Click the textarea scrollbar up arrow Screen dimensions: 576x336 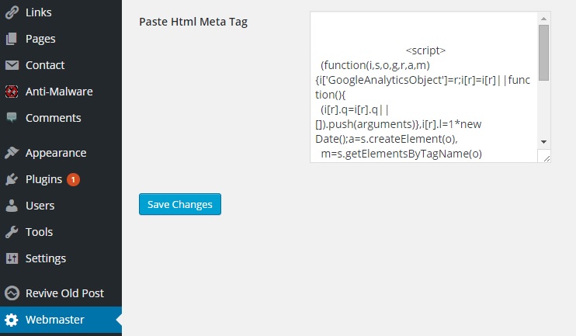click(x=543, y=18)
